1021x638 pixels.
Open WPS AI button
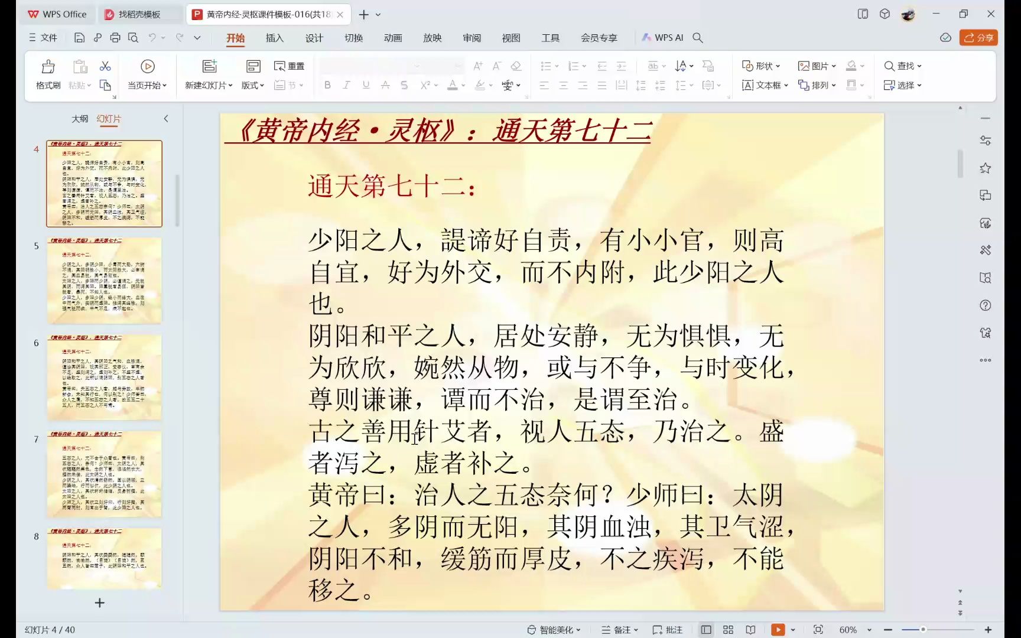coord(662,38)
